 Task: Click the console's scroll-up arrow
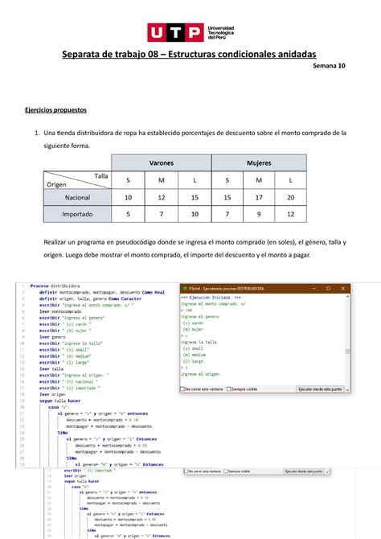click(x=347, y=296)
